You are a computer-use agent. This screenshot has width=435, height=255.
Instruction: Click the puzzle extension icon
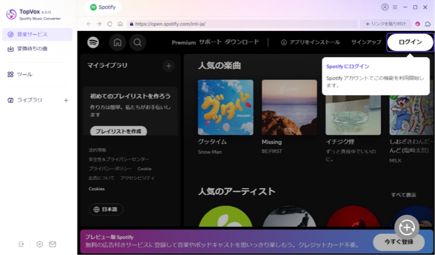coord(428,24)
